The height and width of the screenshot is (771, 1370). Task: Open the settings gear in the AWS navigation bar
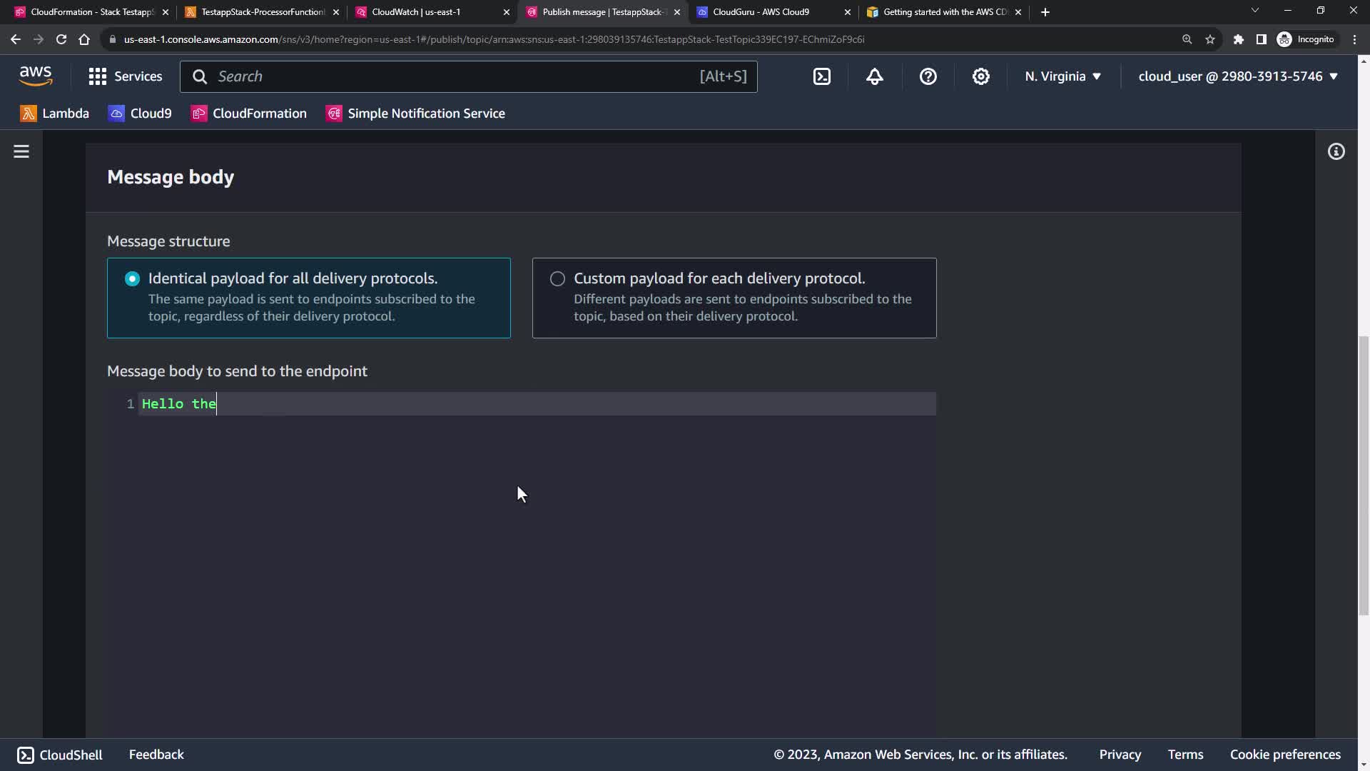click(981, 76)
